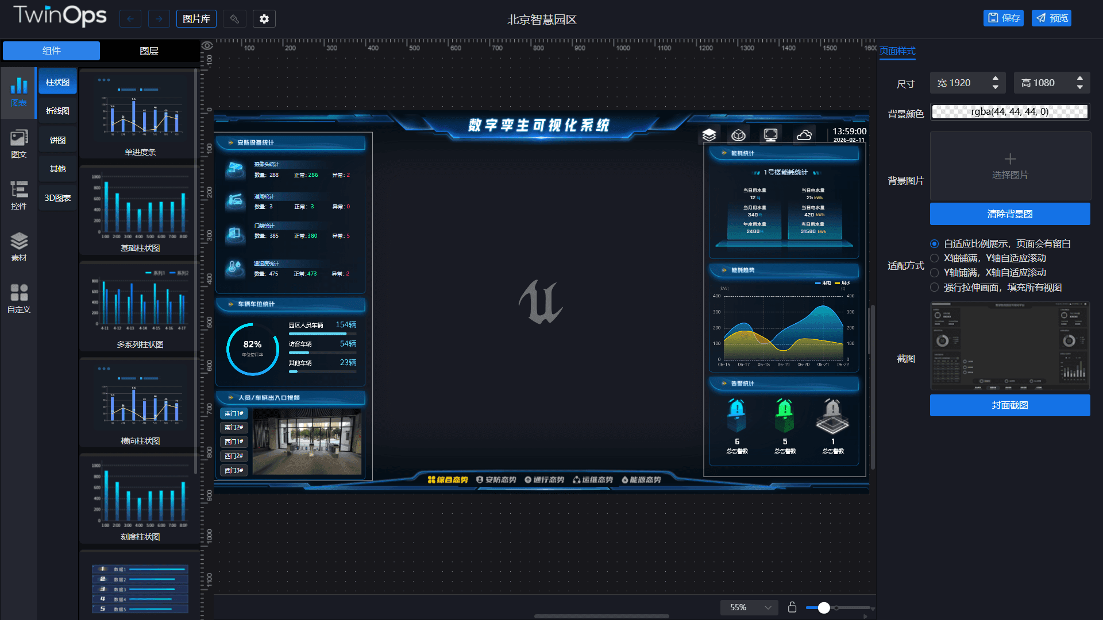This screenshot has height=620, width=1103.
Task: Switch to the 图层 layers tab
Action: pos(149,51)
